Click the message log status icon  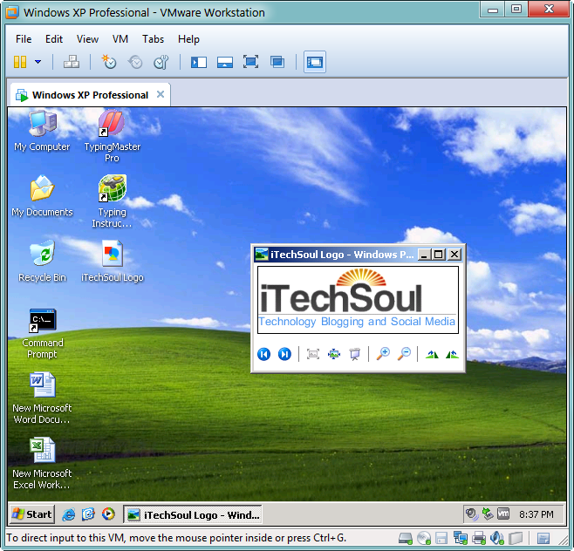click(543, 538)
